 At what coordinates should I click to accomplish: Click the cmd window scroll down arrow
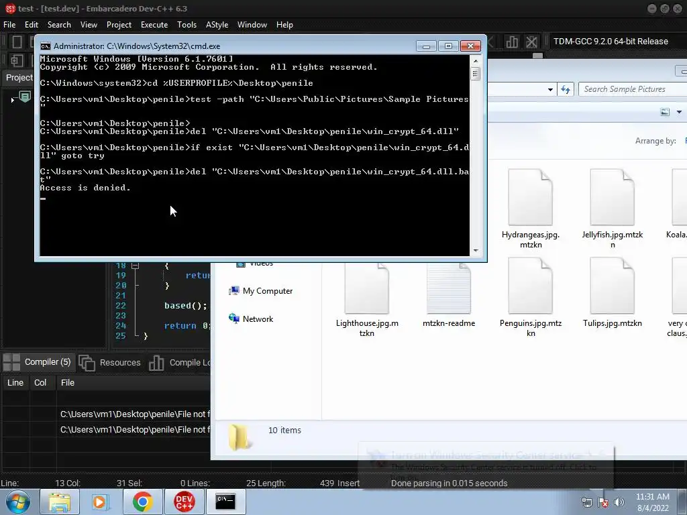(x=476, y=251)
